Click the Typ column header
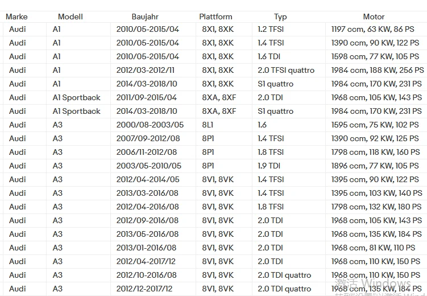The width and height of the screenshot is (427, 296). 280,17
